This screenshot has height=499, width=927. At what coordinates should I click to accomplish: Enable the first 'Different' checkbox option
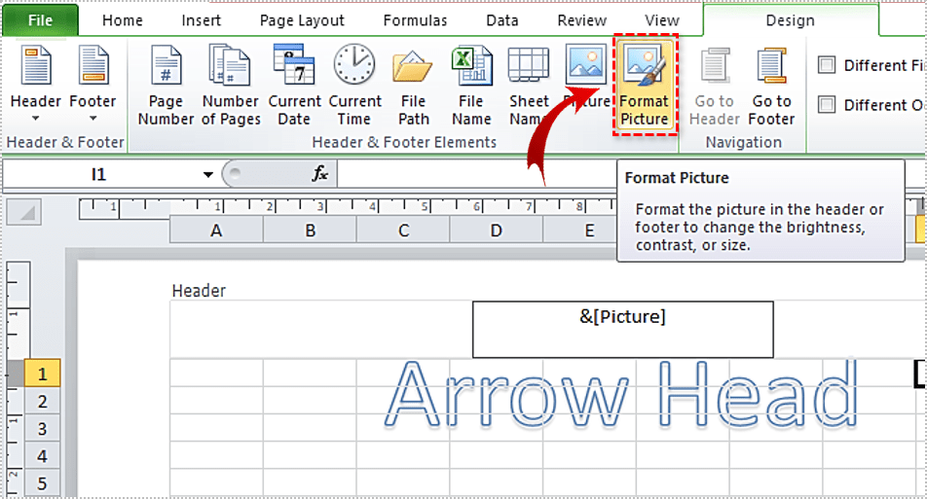827,65
